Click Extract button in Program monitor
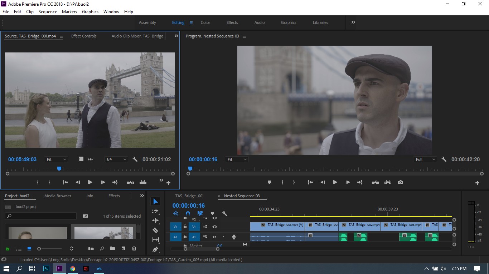Viewport: 489px width, 274px height. tap(388, 182)
